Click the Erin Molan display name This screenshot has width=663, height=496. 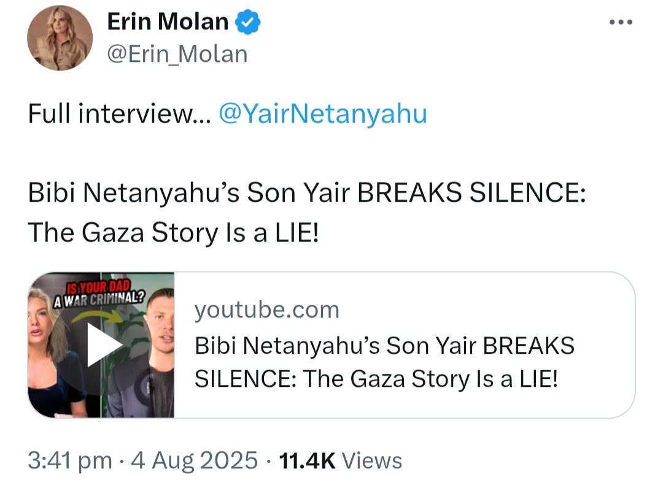tap(168, 23)
